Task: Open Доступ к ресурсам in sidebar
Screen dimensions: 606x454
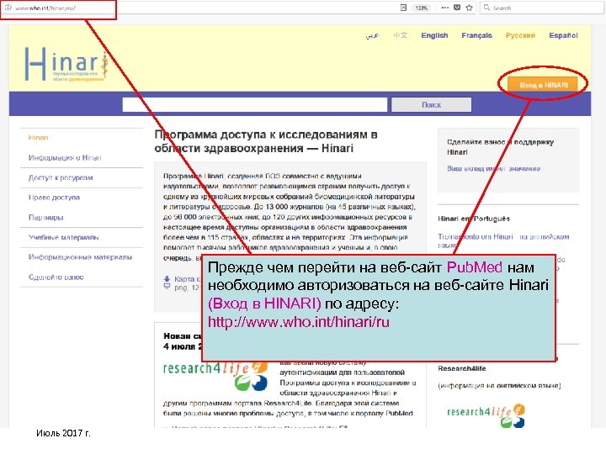Action: pos(61,177)
